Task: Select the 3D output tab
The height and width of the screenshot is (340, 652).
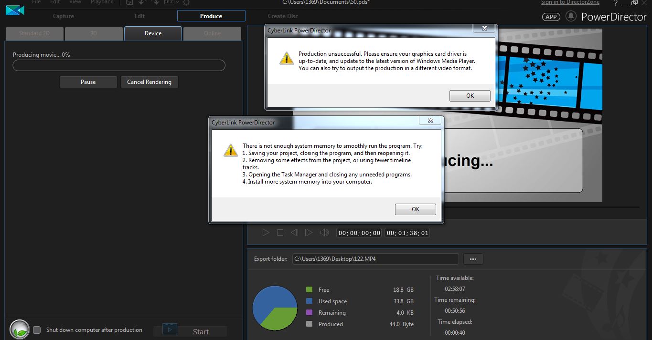Action: 94,33
